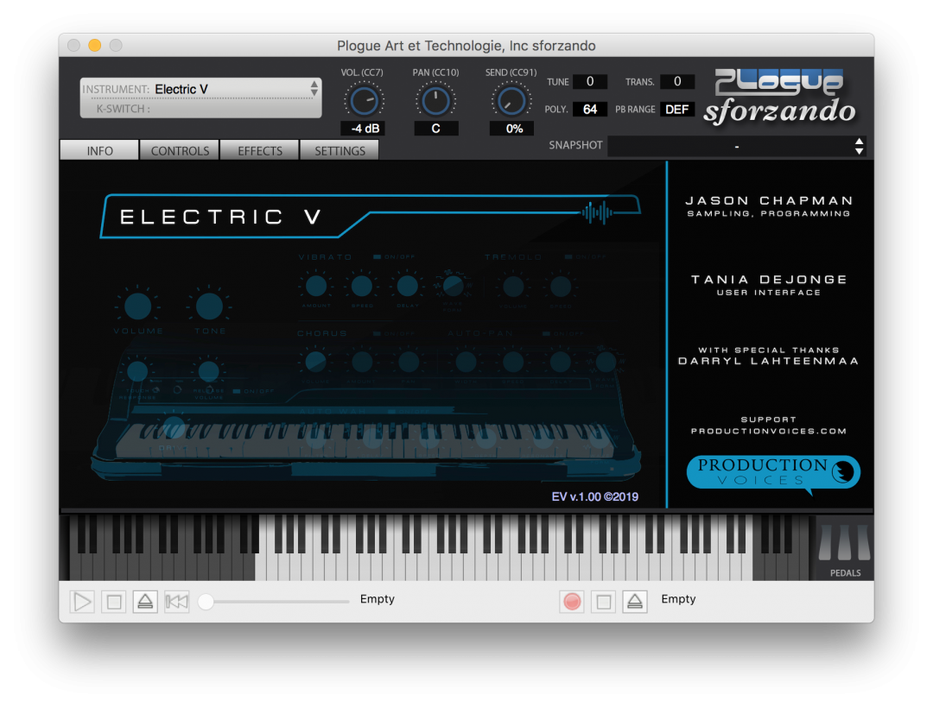Click the recorder Stop button

click(x=603, y=602)
